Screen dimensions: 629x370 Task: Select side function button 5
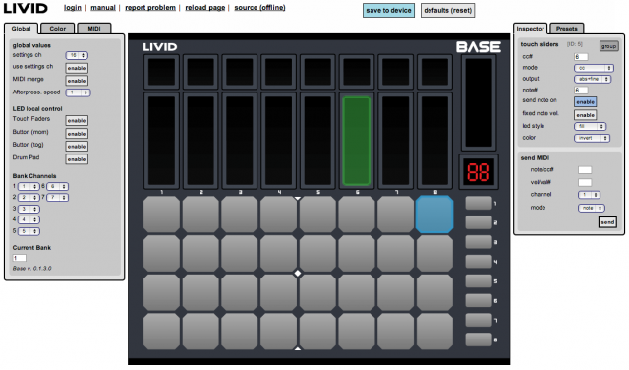(x=479, y=280)
